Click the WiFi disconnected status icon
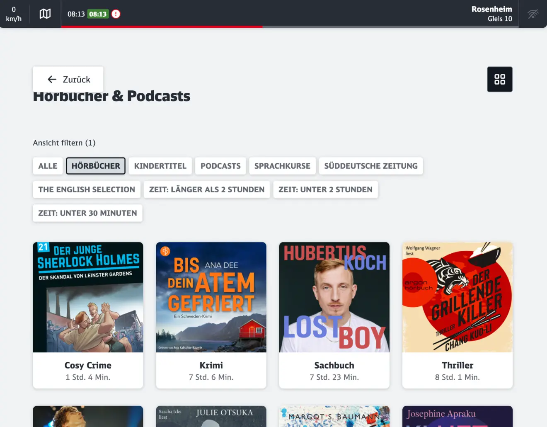The width and height of the screenshot is (547, 427). 533,14
